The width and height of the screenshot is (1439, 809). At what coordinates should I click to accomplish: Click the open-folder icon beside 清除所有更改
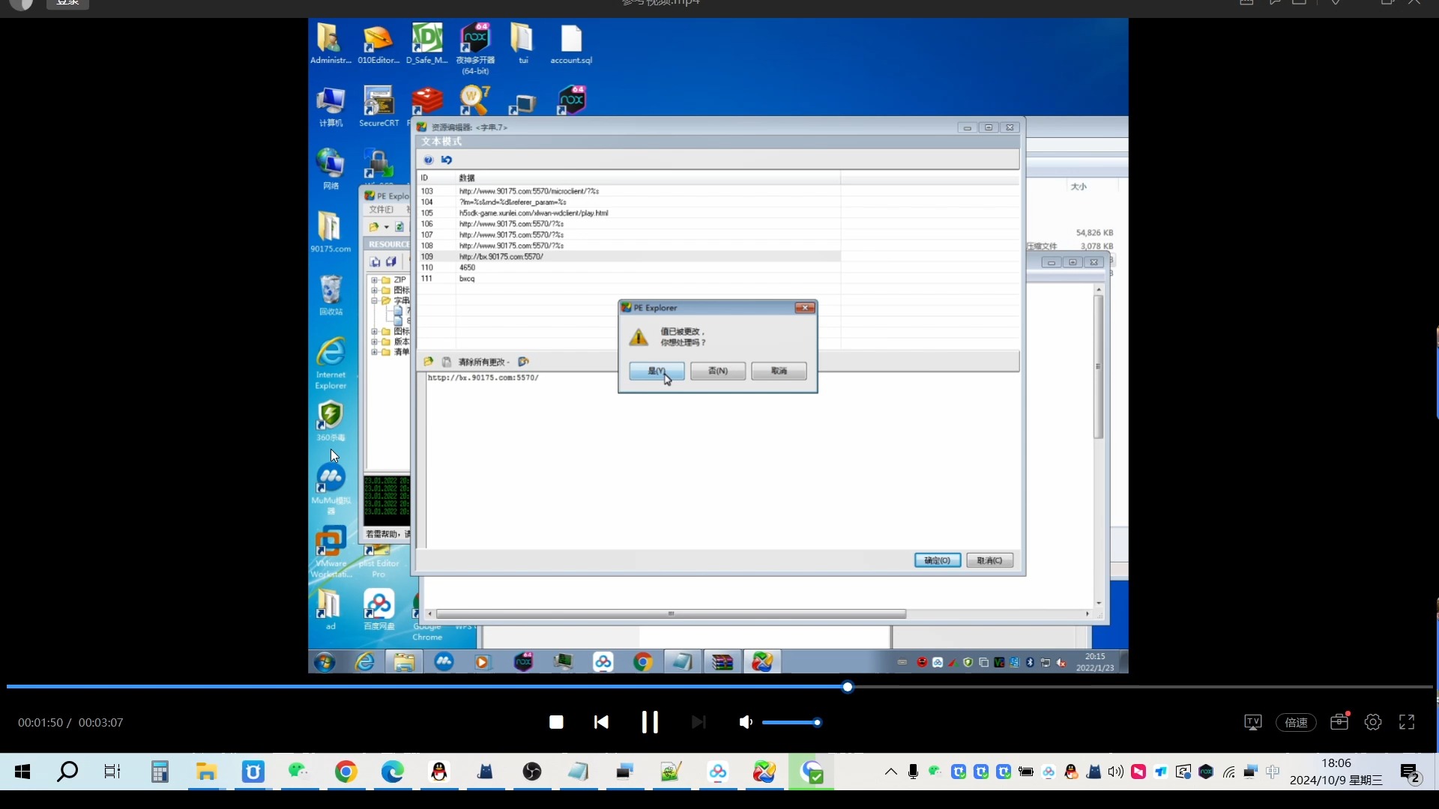[x=429, y=362]
